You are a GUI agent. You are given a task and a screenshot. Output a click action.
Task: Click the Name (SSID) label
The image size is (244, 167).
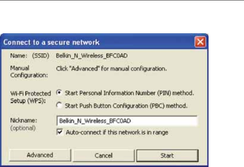[x=30, y=56]
